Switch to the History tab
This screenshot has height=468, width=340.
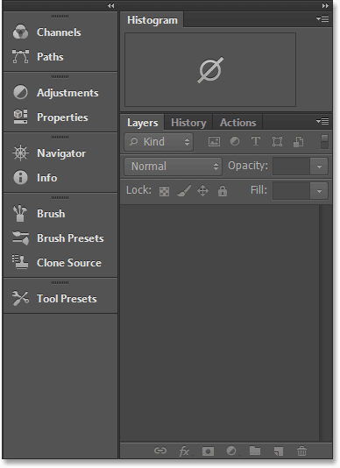pos(188,123)
